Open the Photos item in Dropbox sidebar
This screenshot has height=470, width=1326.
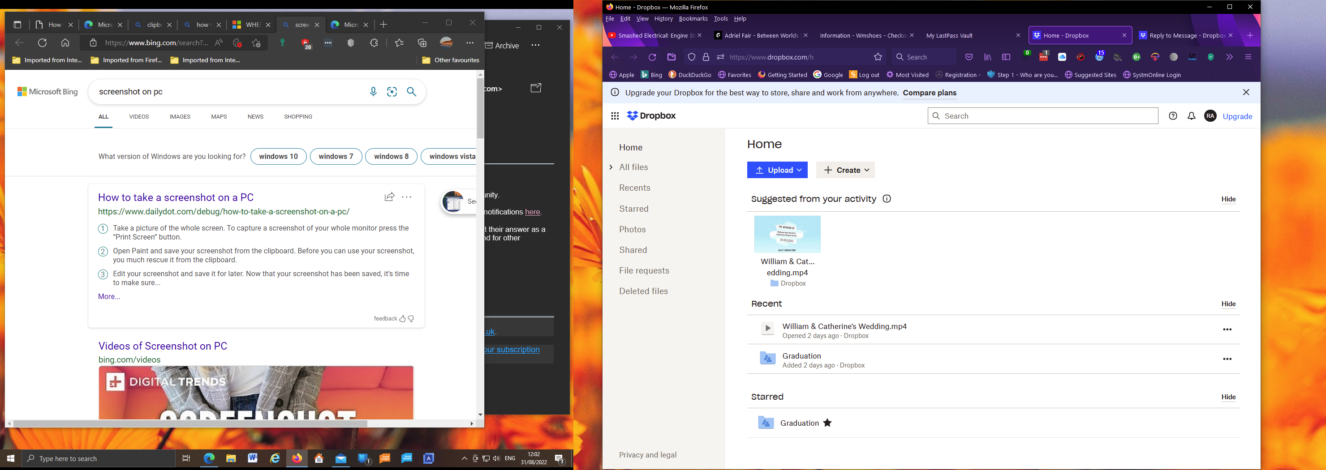(x=633, y=230)
